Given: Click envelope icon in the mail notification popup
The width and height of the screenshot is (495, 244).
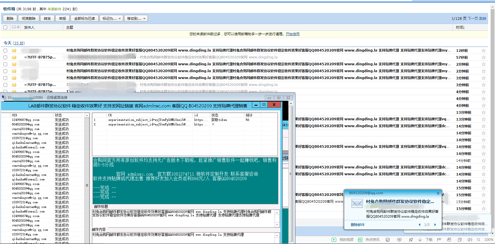Looking at the screenshot, I should (357, 203).
